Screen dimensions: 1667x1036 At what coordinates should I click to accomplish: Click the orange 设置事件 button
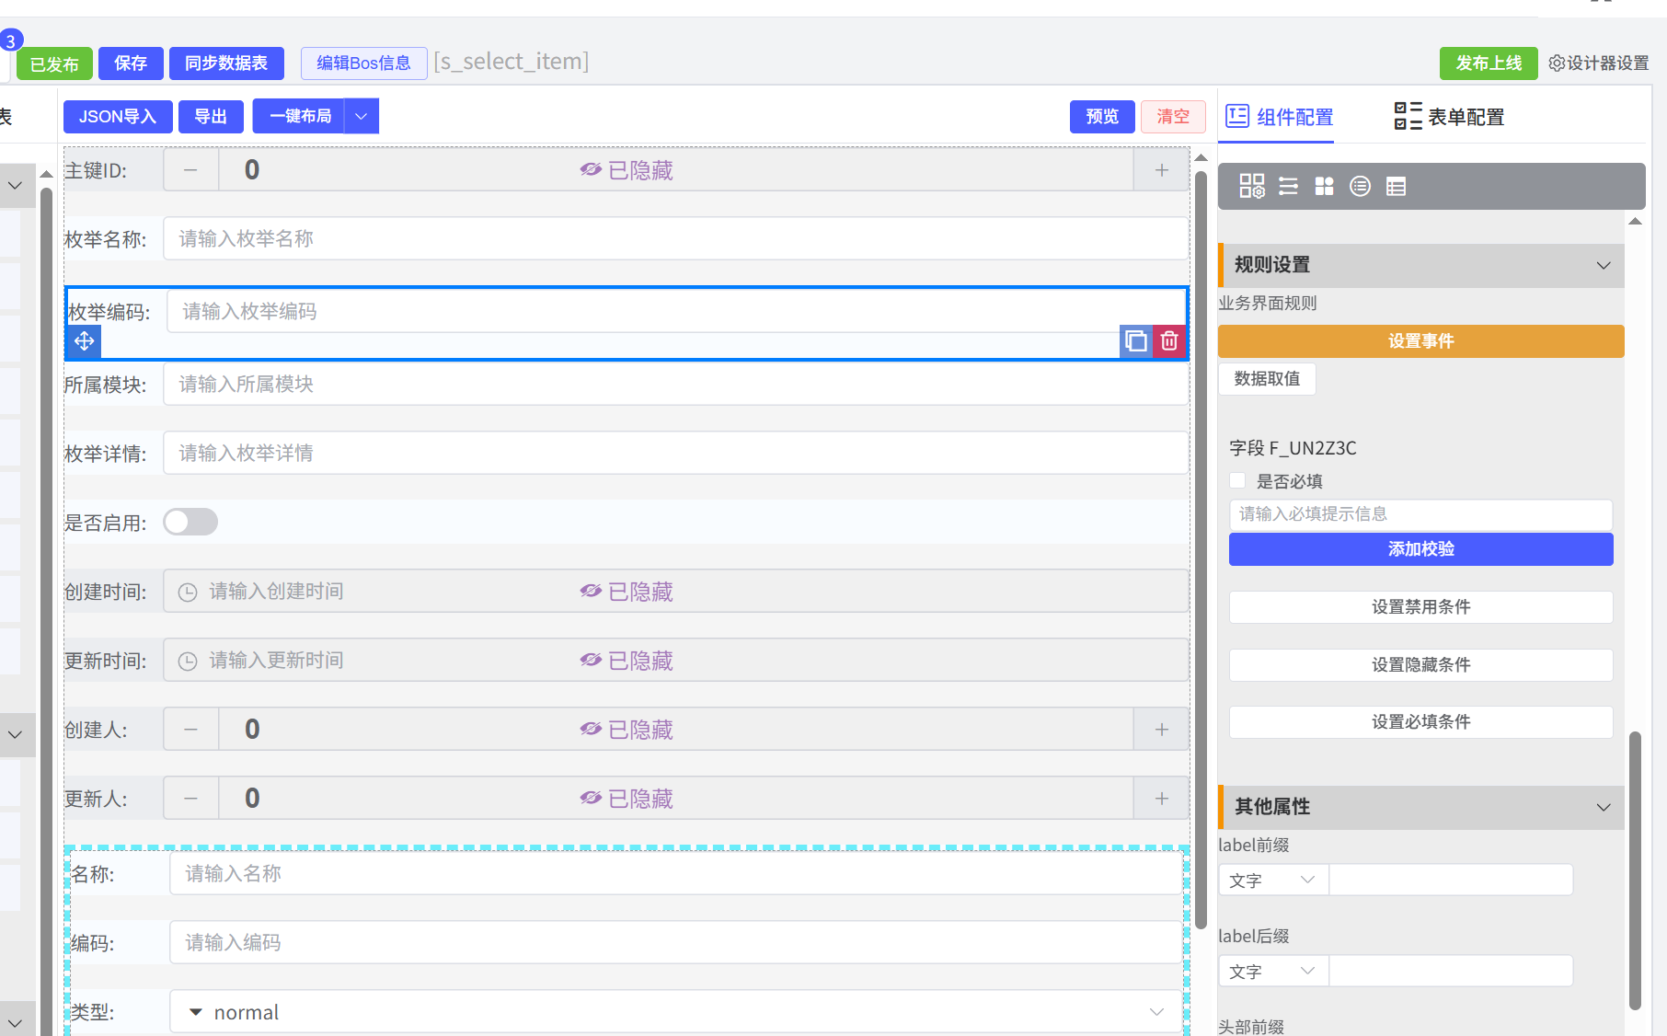click(1420, 341)
